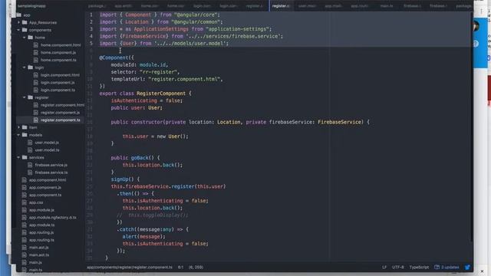Screen dimensions: 491x276
Task: Switch to the active register tab
Action: tap(282, 6)
